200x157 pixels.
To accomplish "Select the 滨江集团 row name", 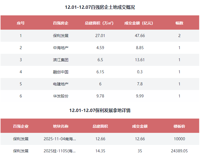I will 60,60.
